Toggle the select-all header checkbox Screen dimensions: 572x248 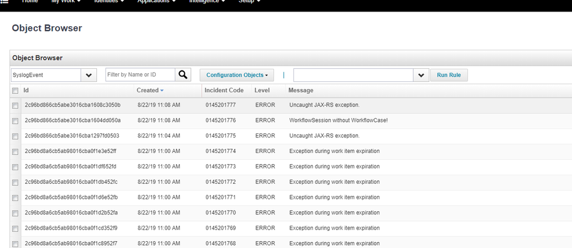coord(15,90)
